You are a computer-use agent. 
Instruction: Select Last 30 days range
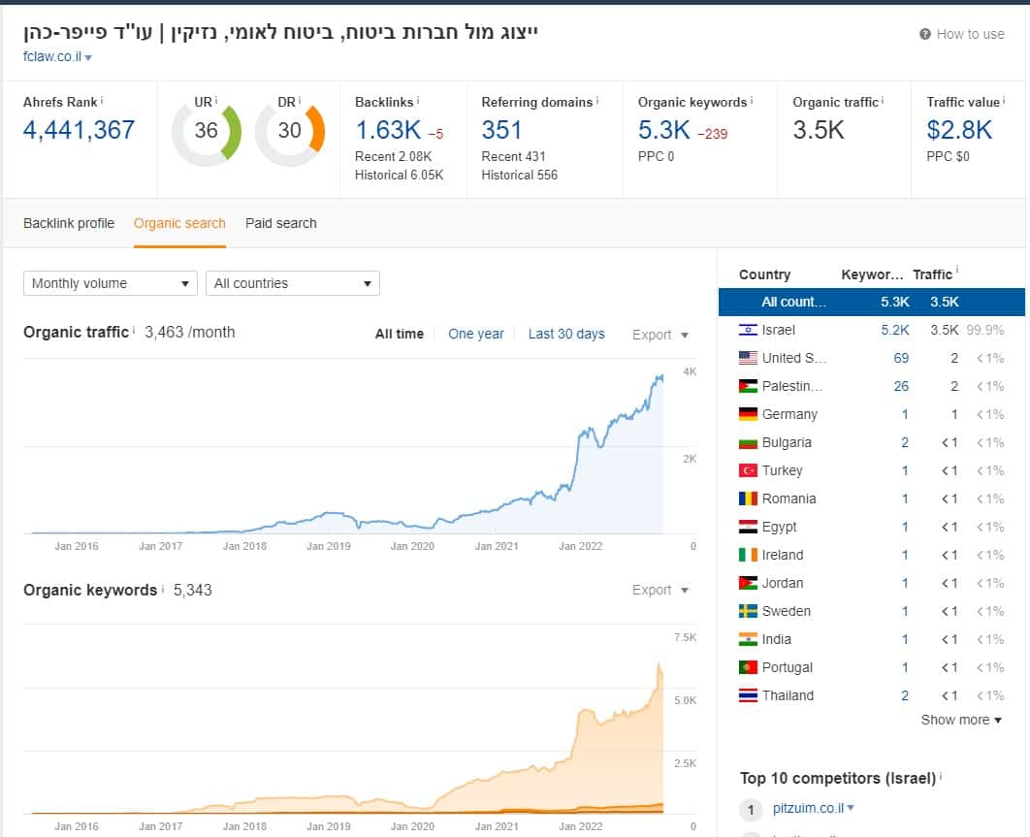tap(566, 334)
